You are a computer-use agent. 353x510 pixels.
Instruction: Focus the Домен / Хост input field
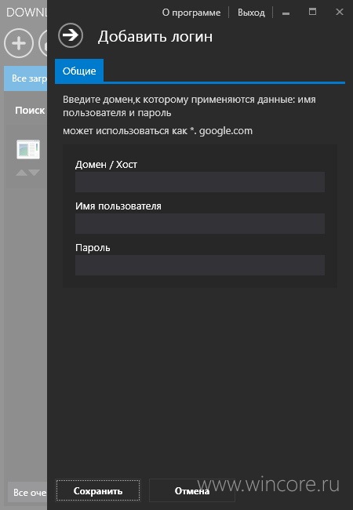200,182
